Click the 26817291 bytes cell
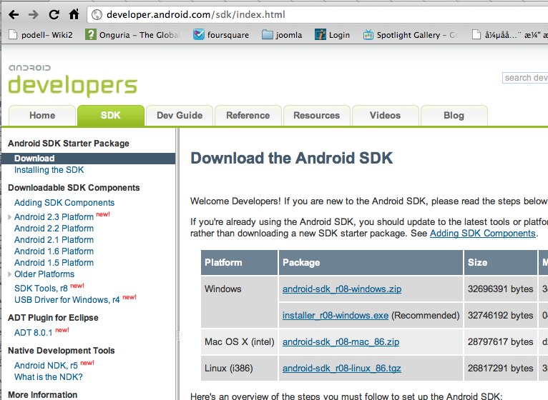 501,369
